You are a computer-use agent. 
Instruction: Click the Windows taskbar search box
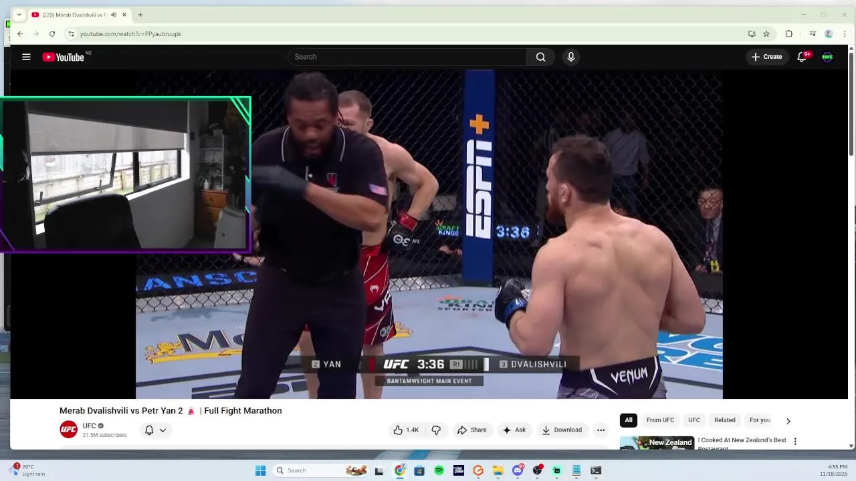click(x=321, y=470)
